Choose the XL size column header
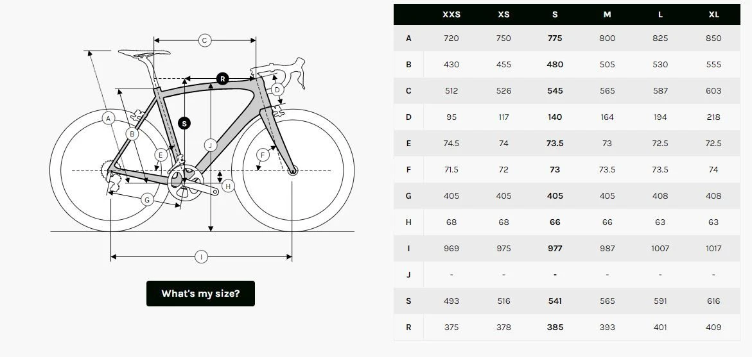The width and height of the screenshot is (752, 357). pos(713,15)
